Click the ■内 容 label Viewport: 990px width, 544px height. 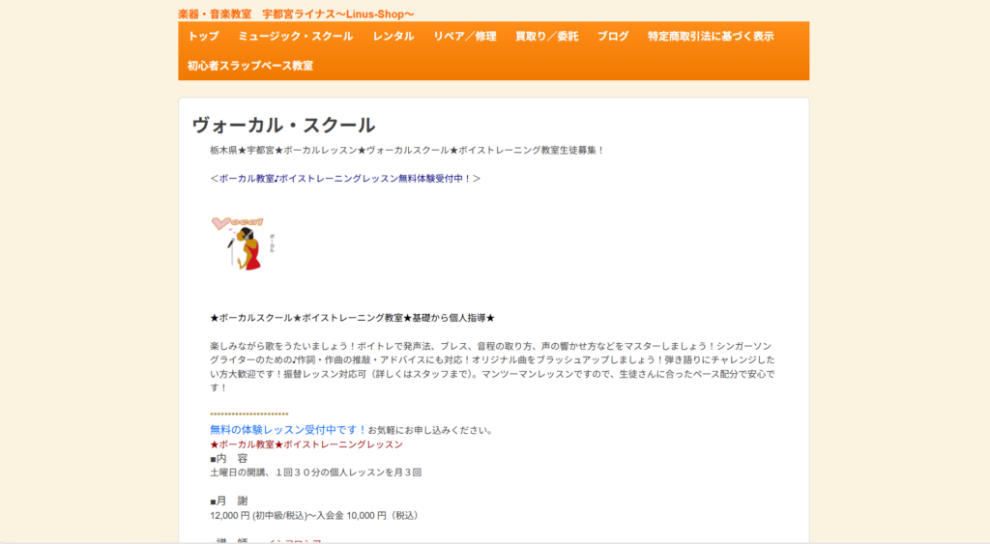[x=229, y=459]
